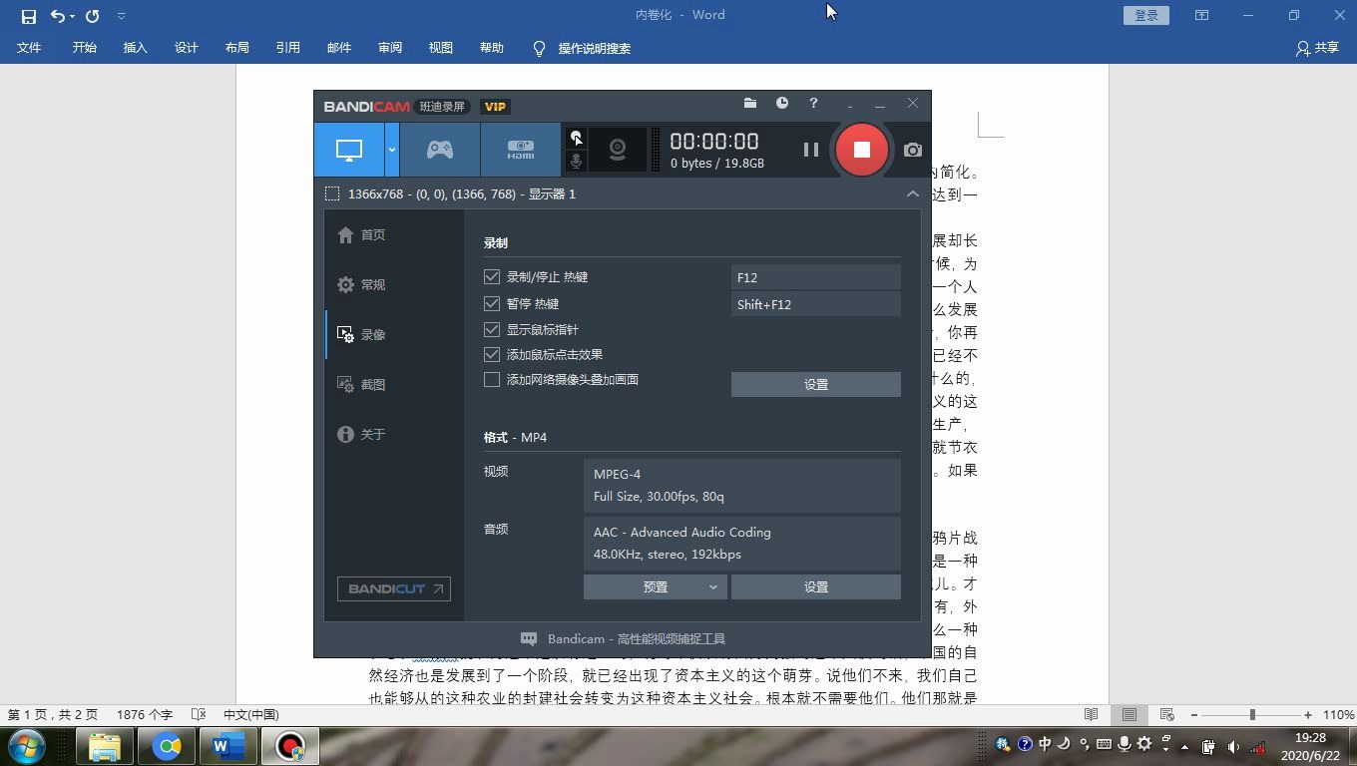Viewport: 1357px width, 766px height.
Task: Toggle 暂停 热键 checkbox
Action: pyautogui.click(x=491, y=303)
